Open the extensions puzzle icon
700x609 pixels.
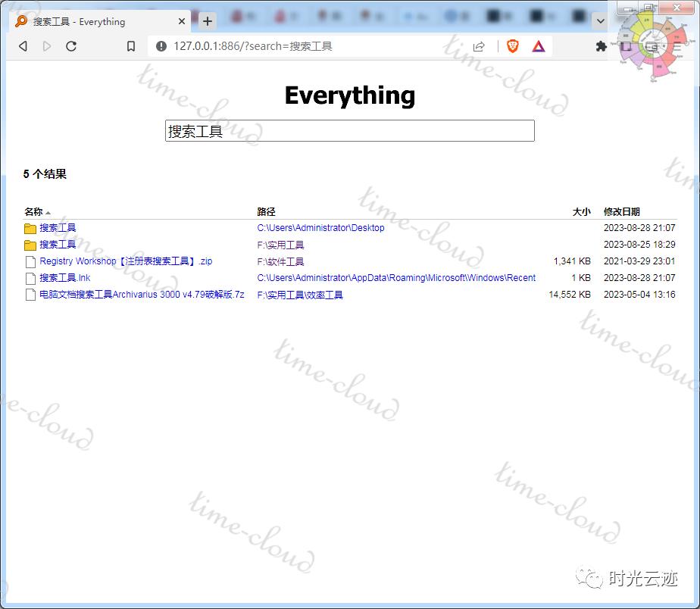601,46
